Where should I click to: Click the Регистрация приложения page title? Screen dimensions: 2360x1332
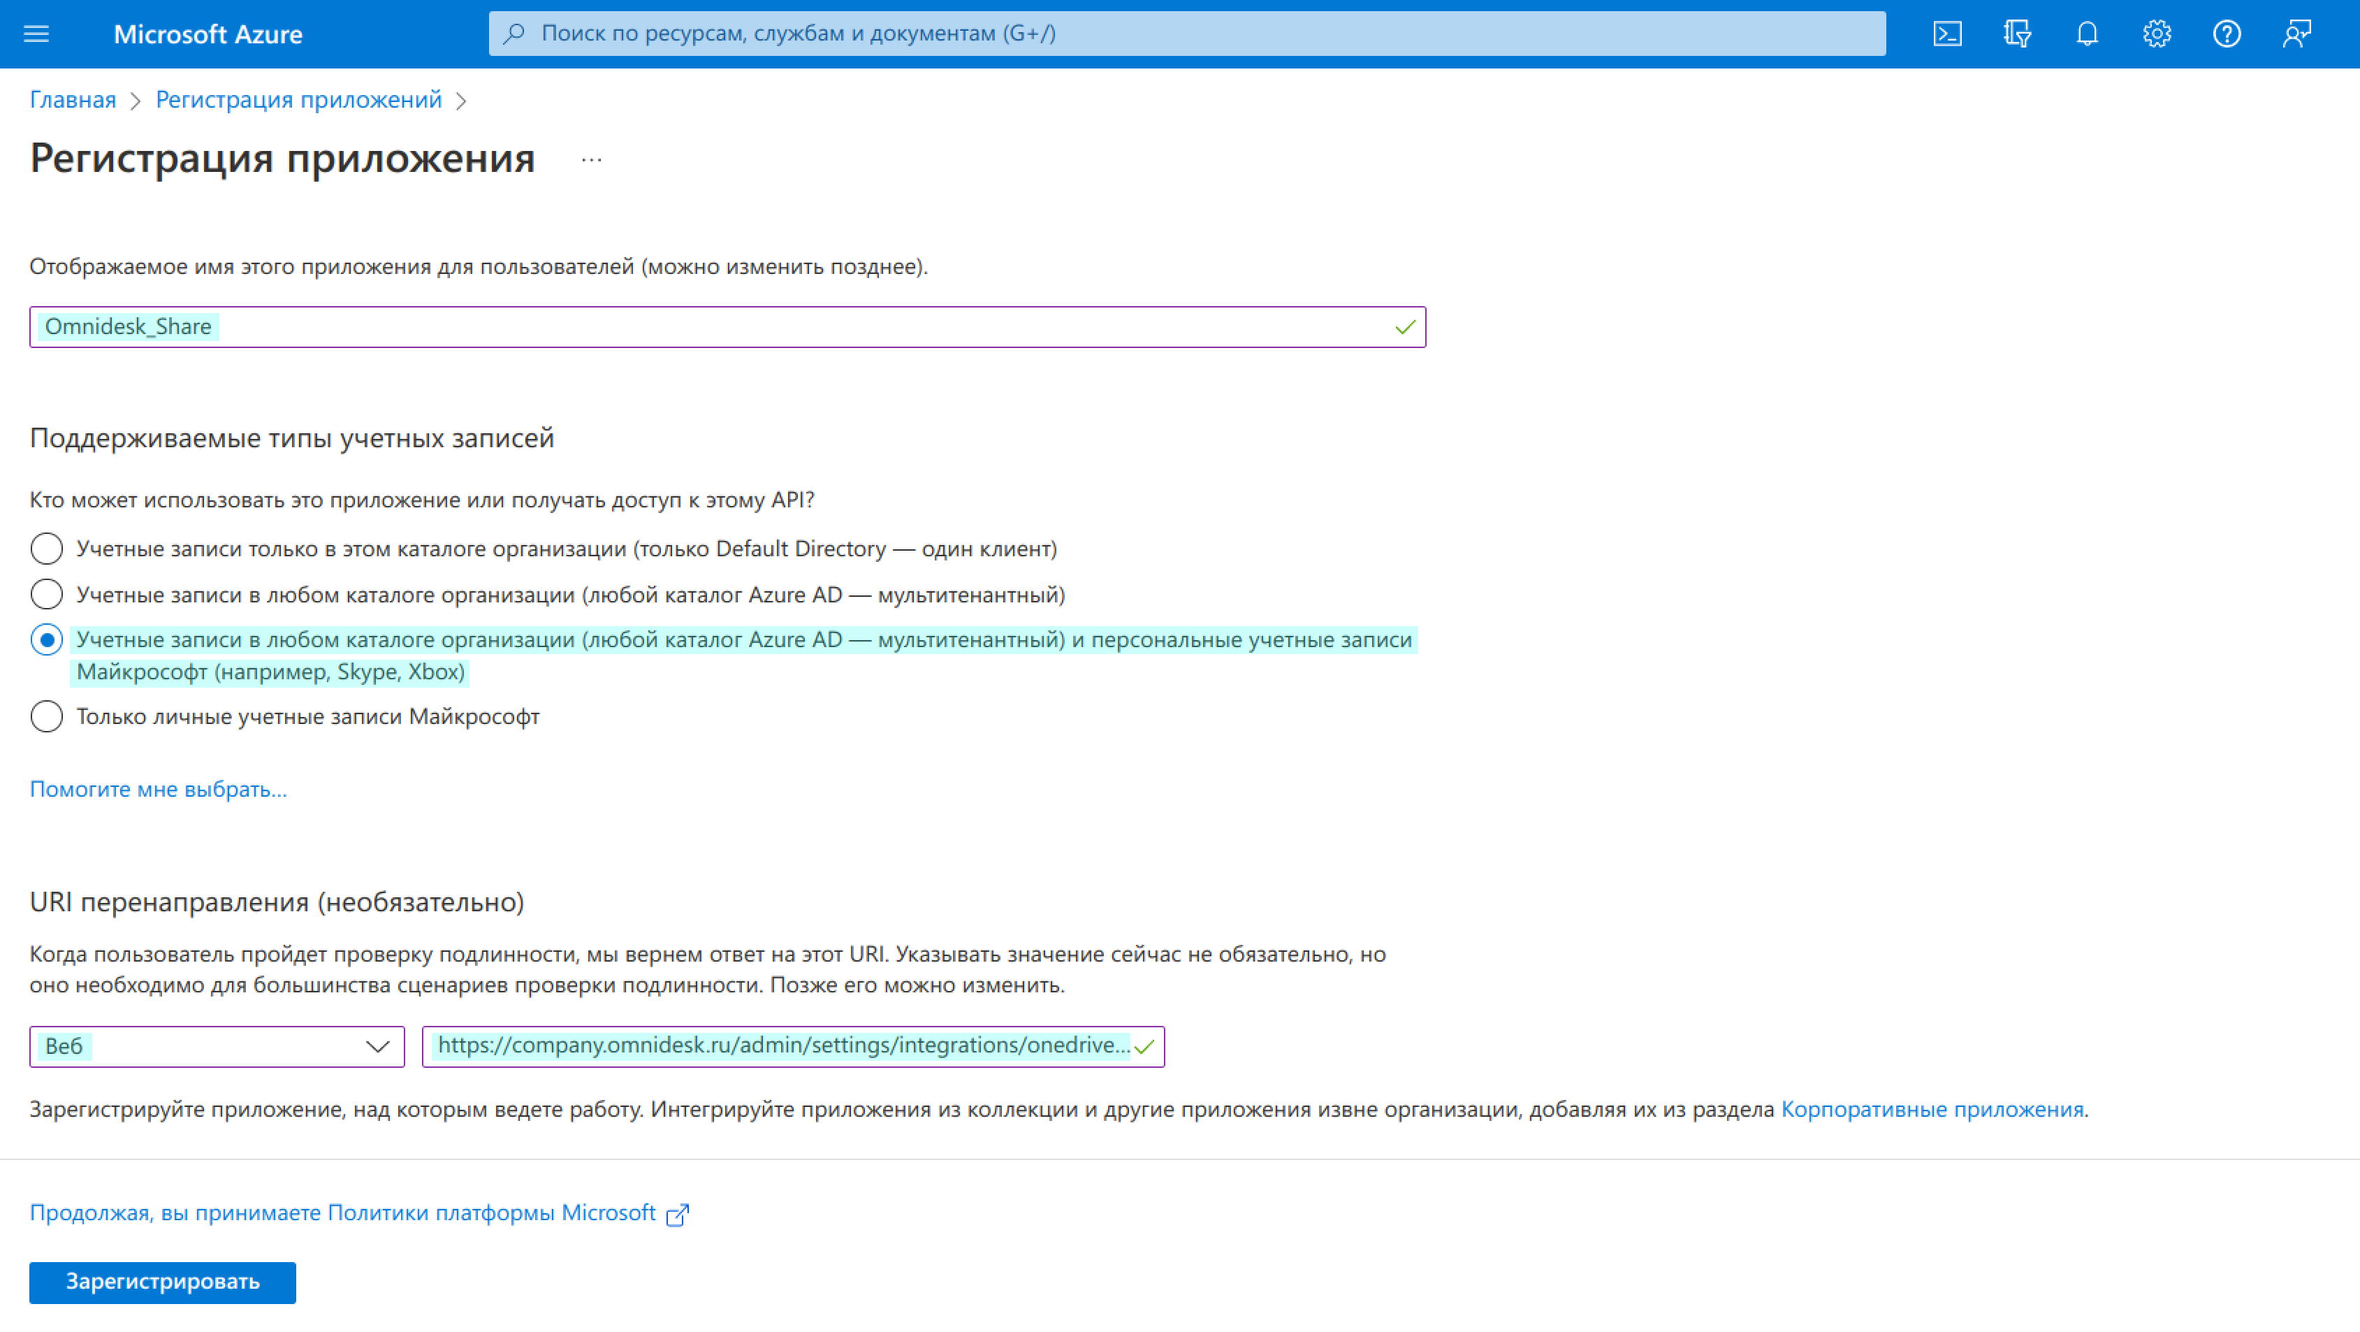click(x=282, y=159)
